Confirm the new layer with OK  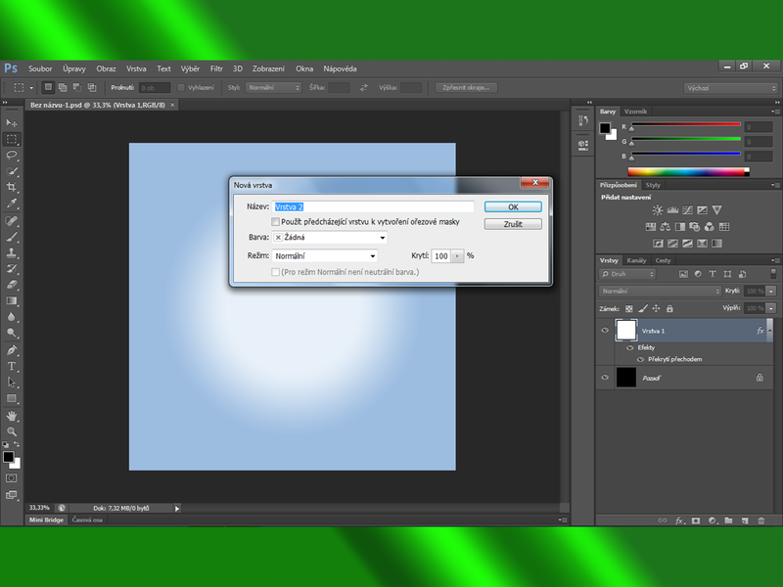(x=513, y=207)
